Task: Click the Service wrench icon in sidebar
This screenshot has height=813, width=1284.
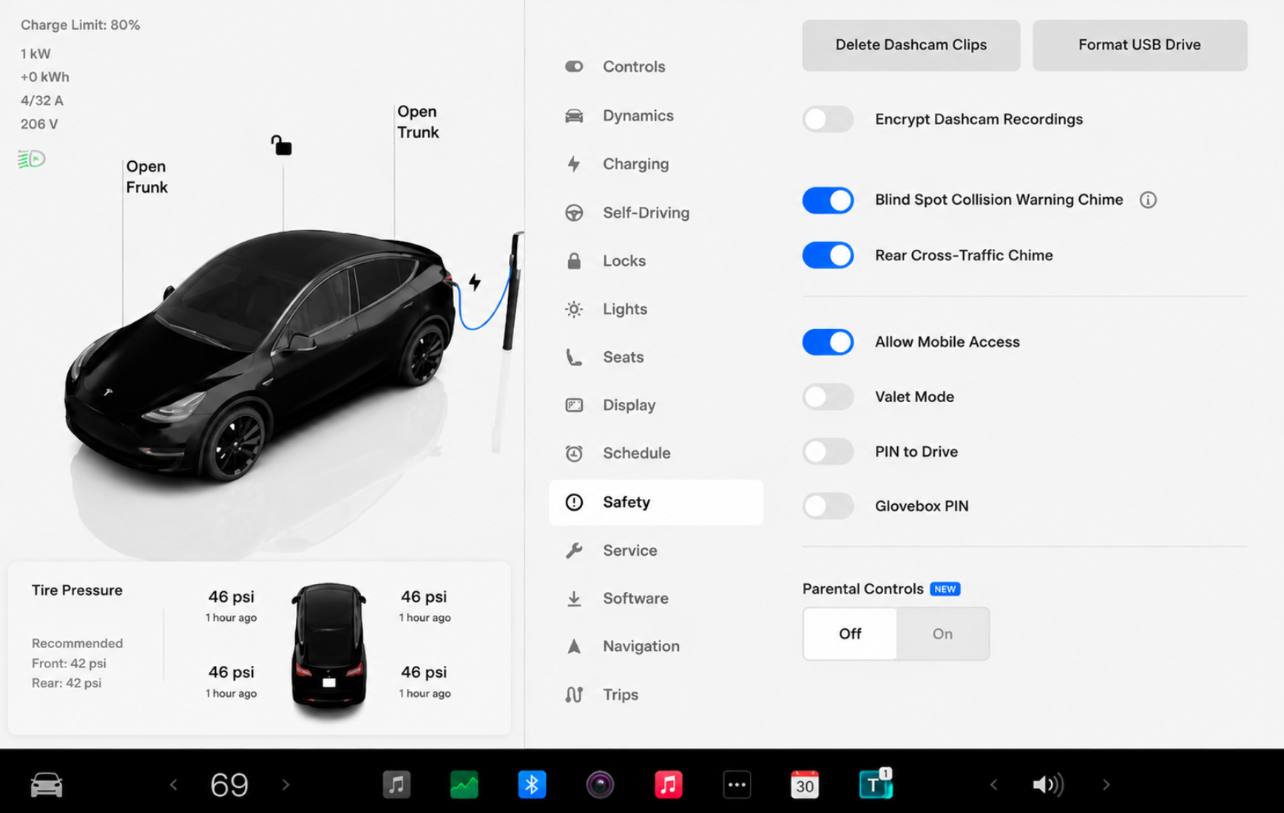Action: point(574,551)
